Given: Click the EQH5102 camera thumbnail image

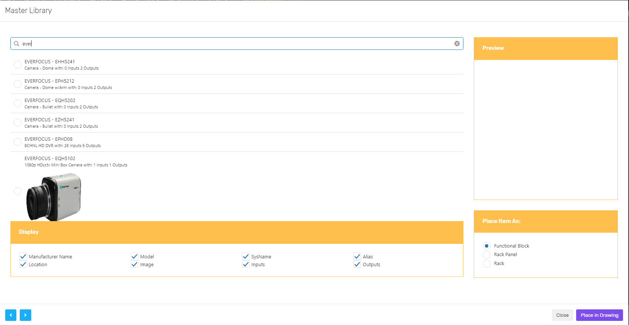Looking at the screenshot, I should click(54, 197).
